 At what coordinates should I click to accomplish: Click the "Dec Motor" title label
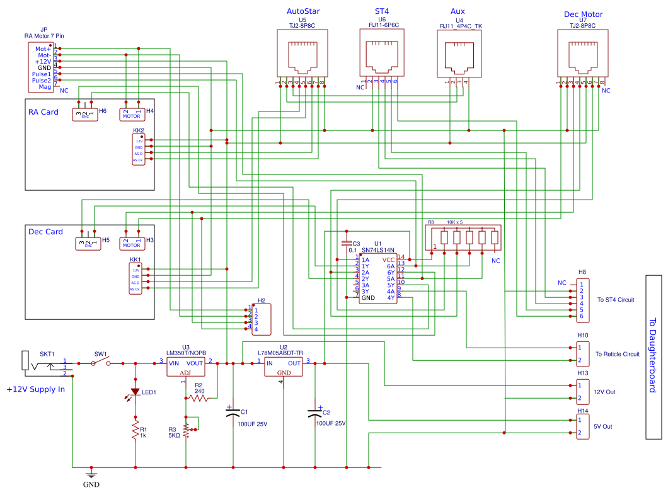click(583, 14)
